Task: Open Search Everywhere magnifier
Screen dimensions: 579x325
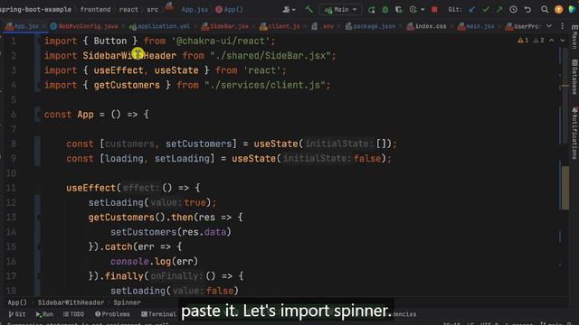Action: (x=545, y=10)
